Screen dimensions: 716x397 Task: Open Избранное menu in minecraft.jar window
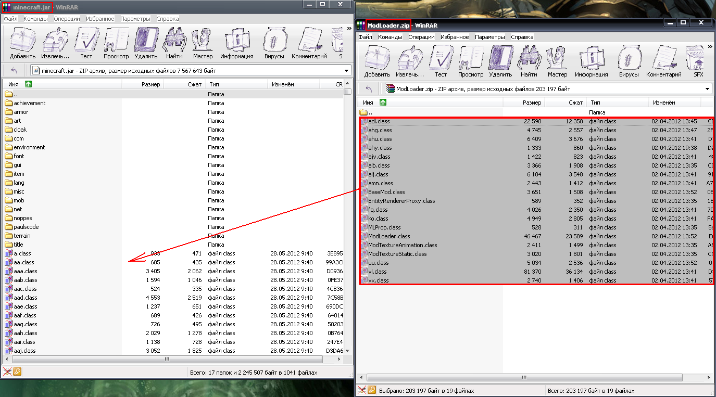[x=100, y=19]
